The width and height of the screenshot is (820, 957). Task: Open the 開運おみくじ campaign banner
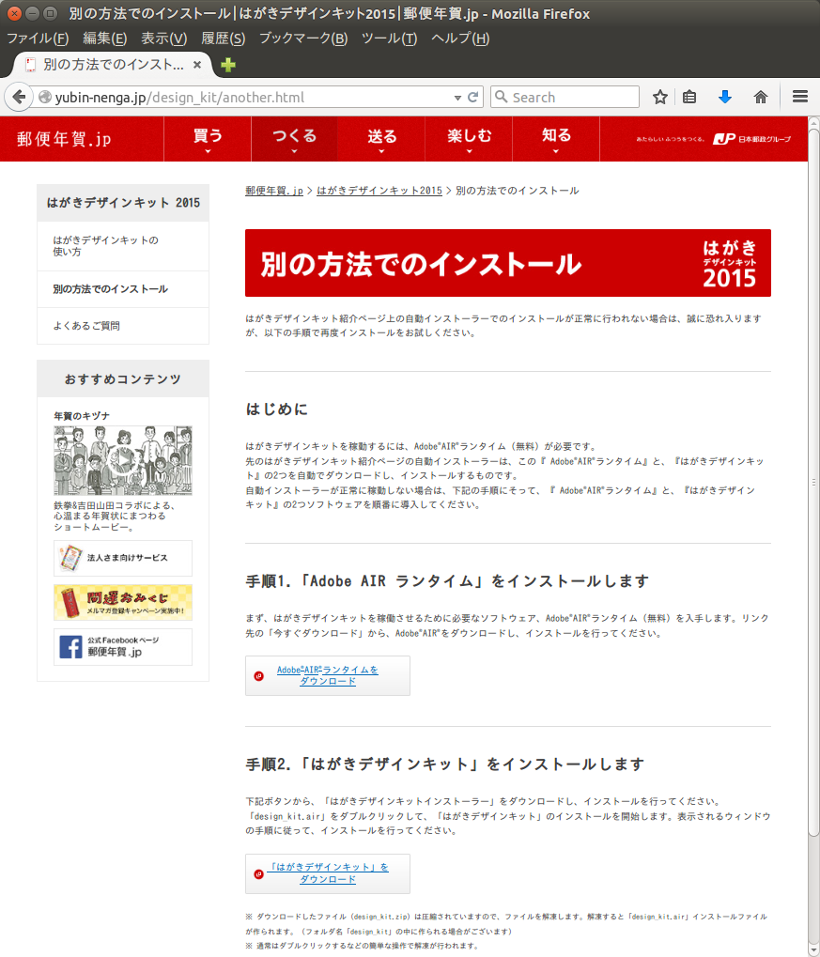tap(123, 602)
